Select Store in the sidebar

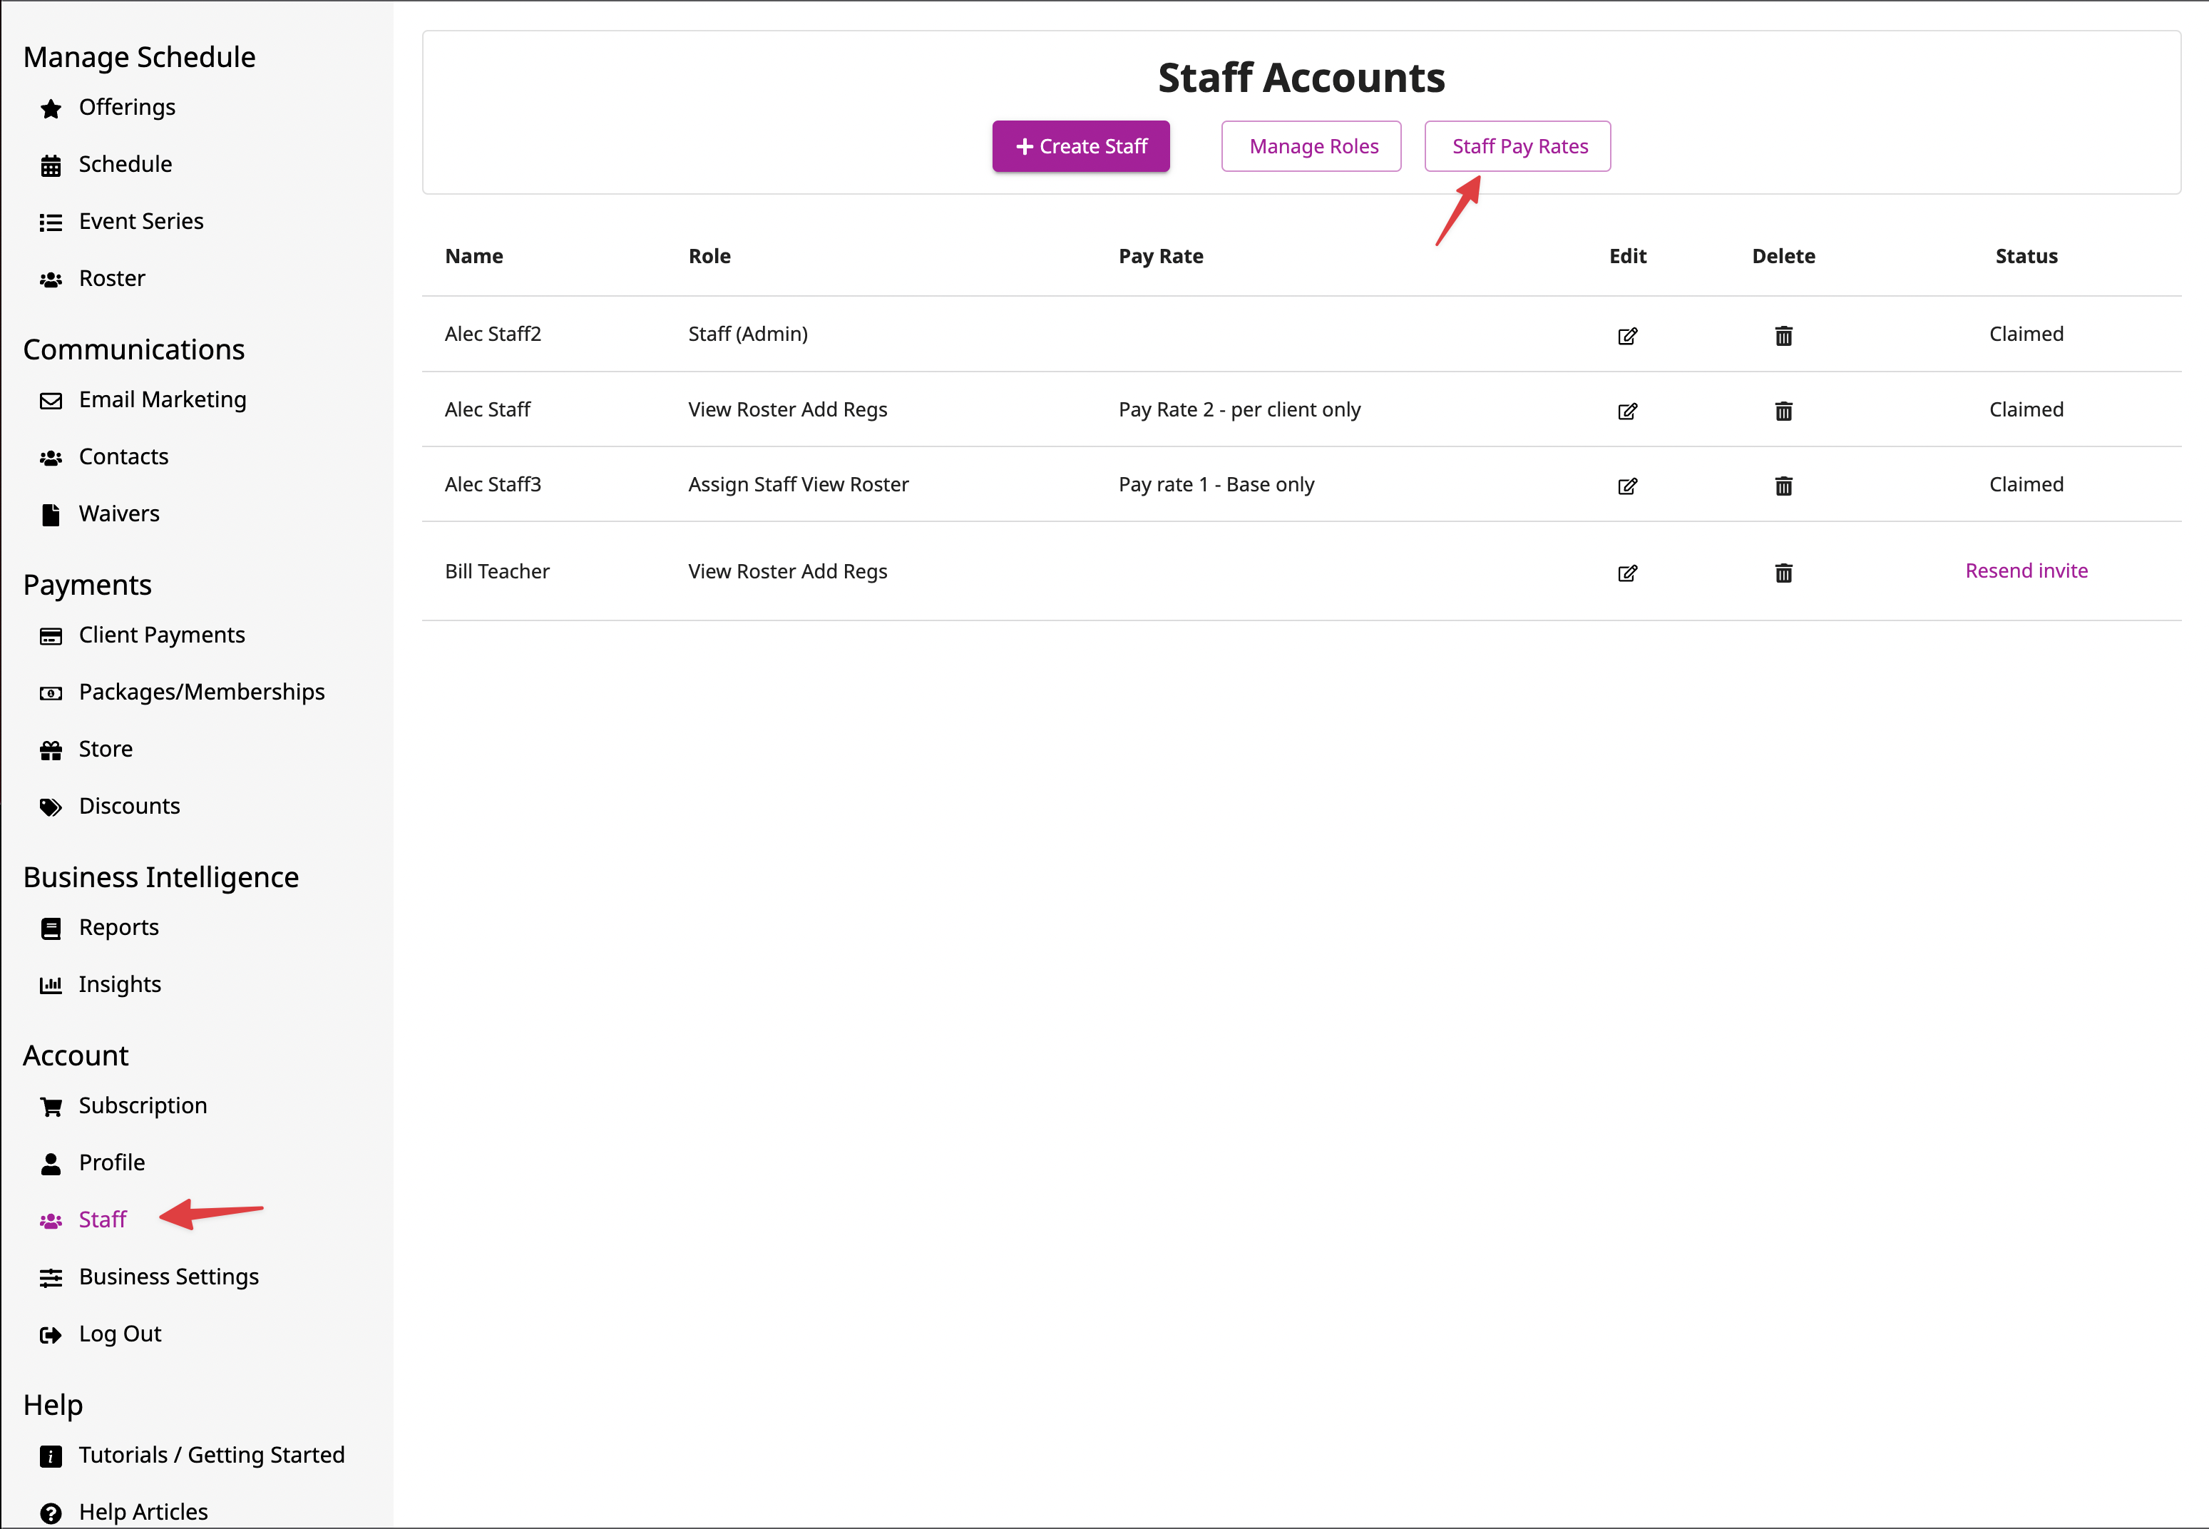coord(106,748)
